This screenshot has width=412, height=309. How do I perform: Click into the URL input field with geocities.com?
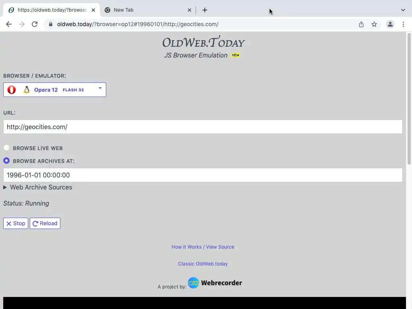[x=203, y=127]
